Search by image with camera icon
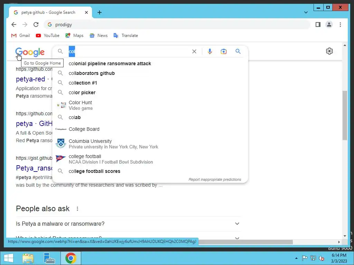 (224, 52)
